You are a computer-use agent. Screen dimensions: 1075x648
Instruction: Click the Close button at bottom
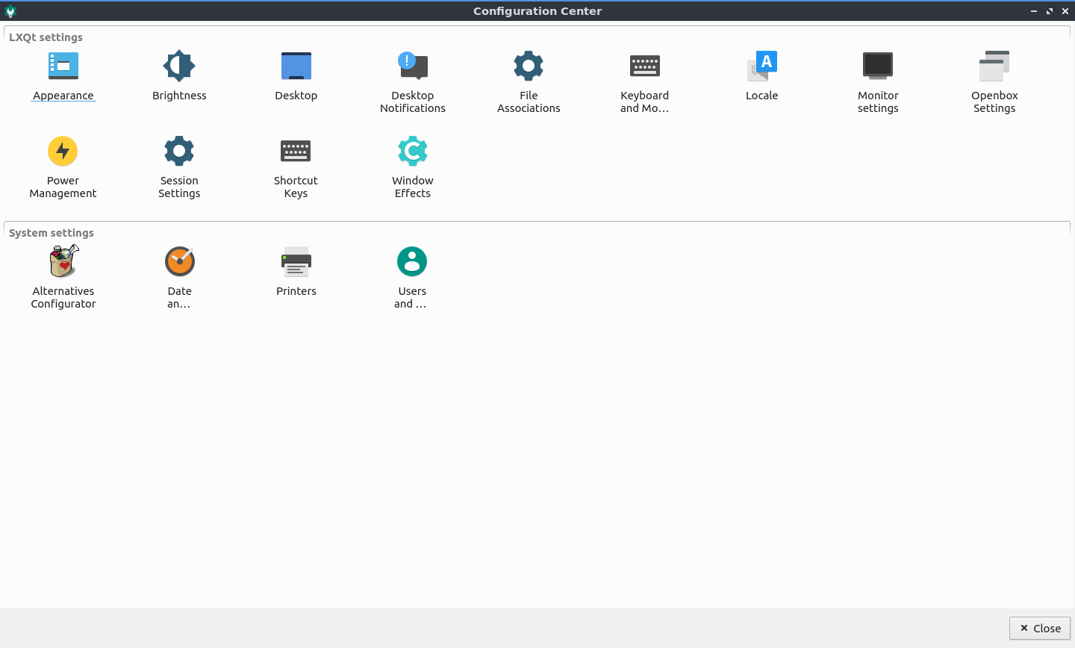click(x=1040, y=629)
